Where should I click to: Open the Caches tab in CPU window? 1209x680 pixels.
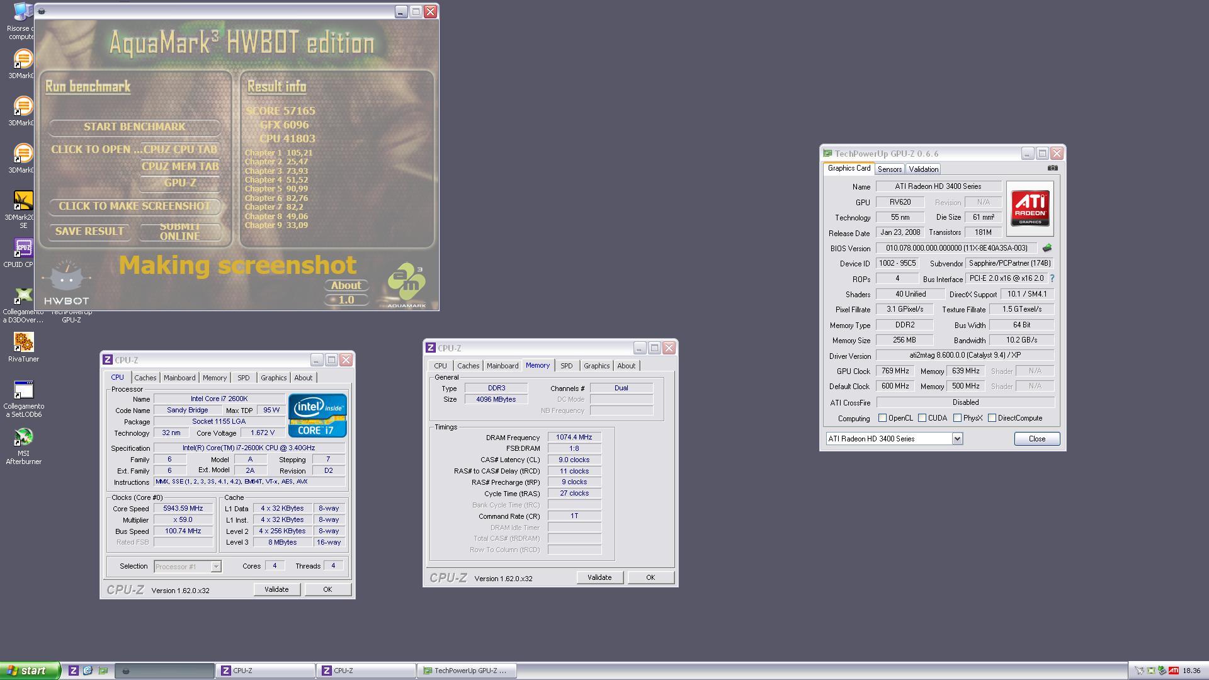(x=145, y=378)
